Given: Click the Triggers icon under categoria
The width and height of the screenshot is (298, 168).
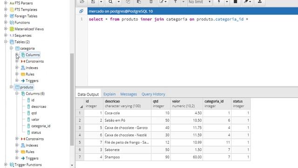Looking at the screenshot, I should (23, 81).
